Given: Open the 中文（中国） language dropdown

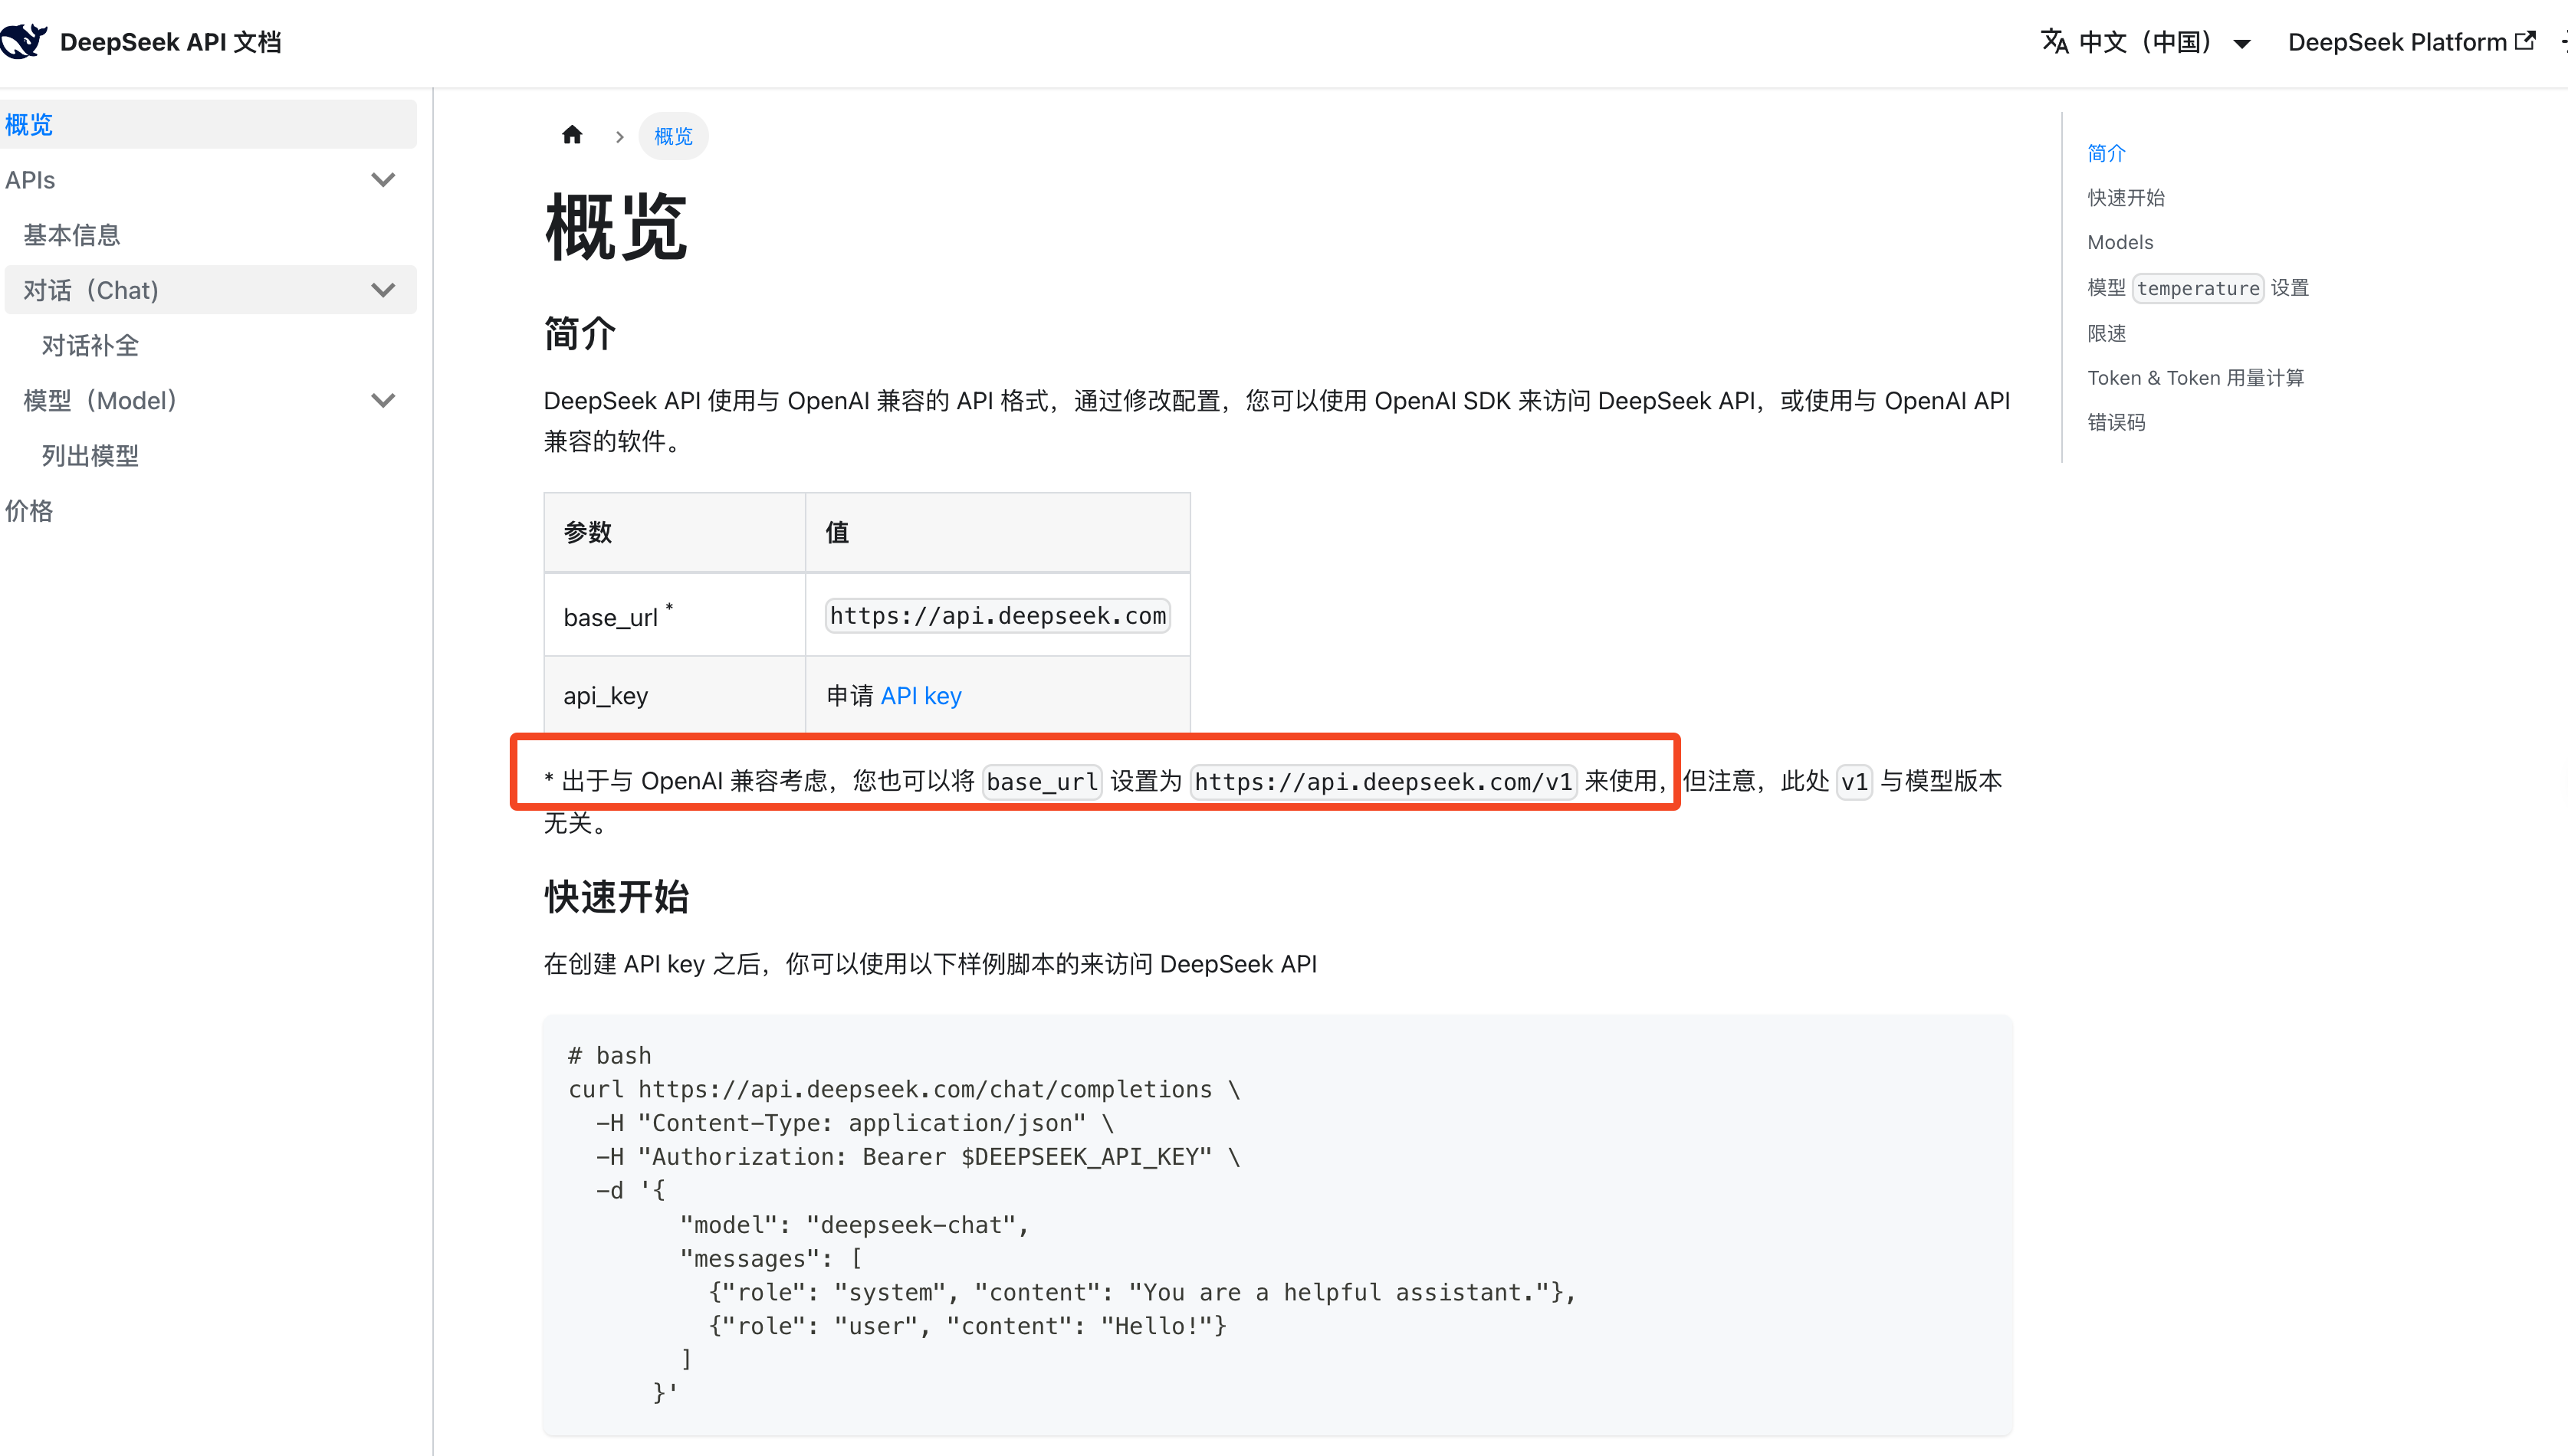Looking at the screenshot, I should [2145, 42].
